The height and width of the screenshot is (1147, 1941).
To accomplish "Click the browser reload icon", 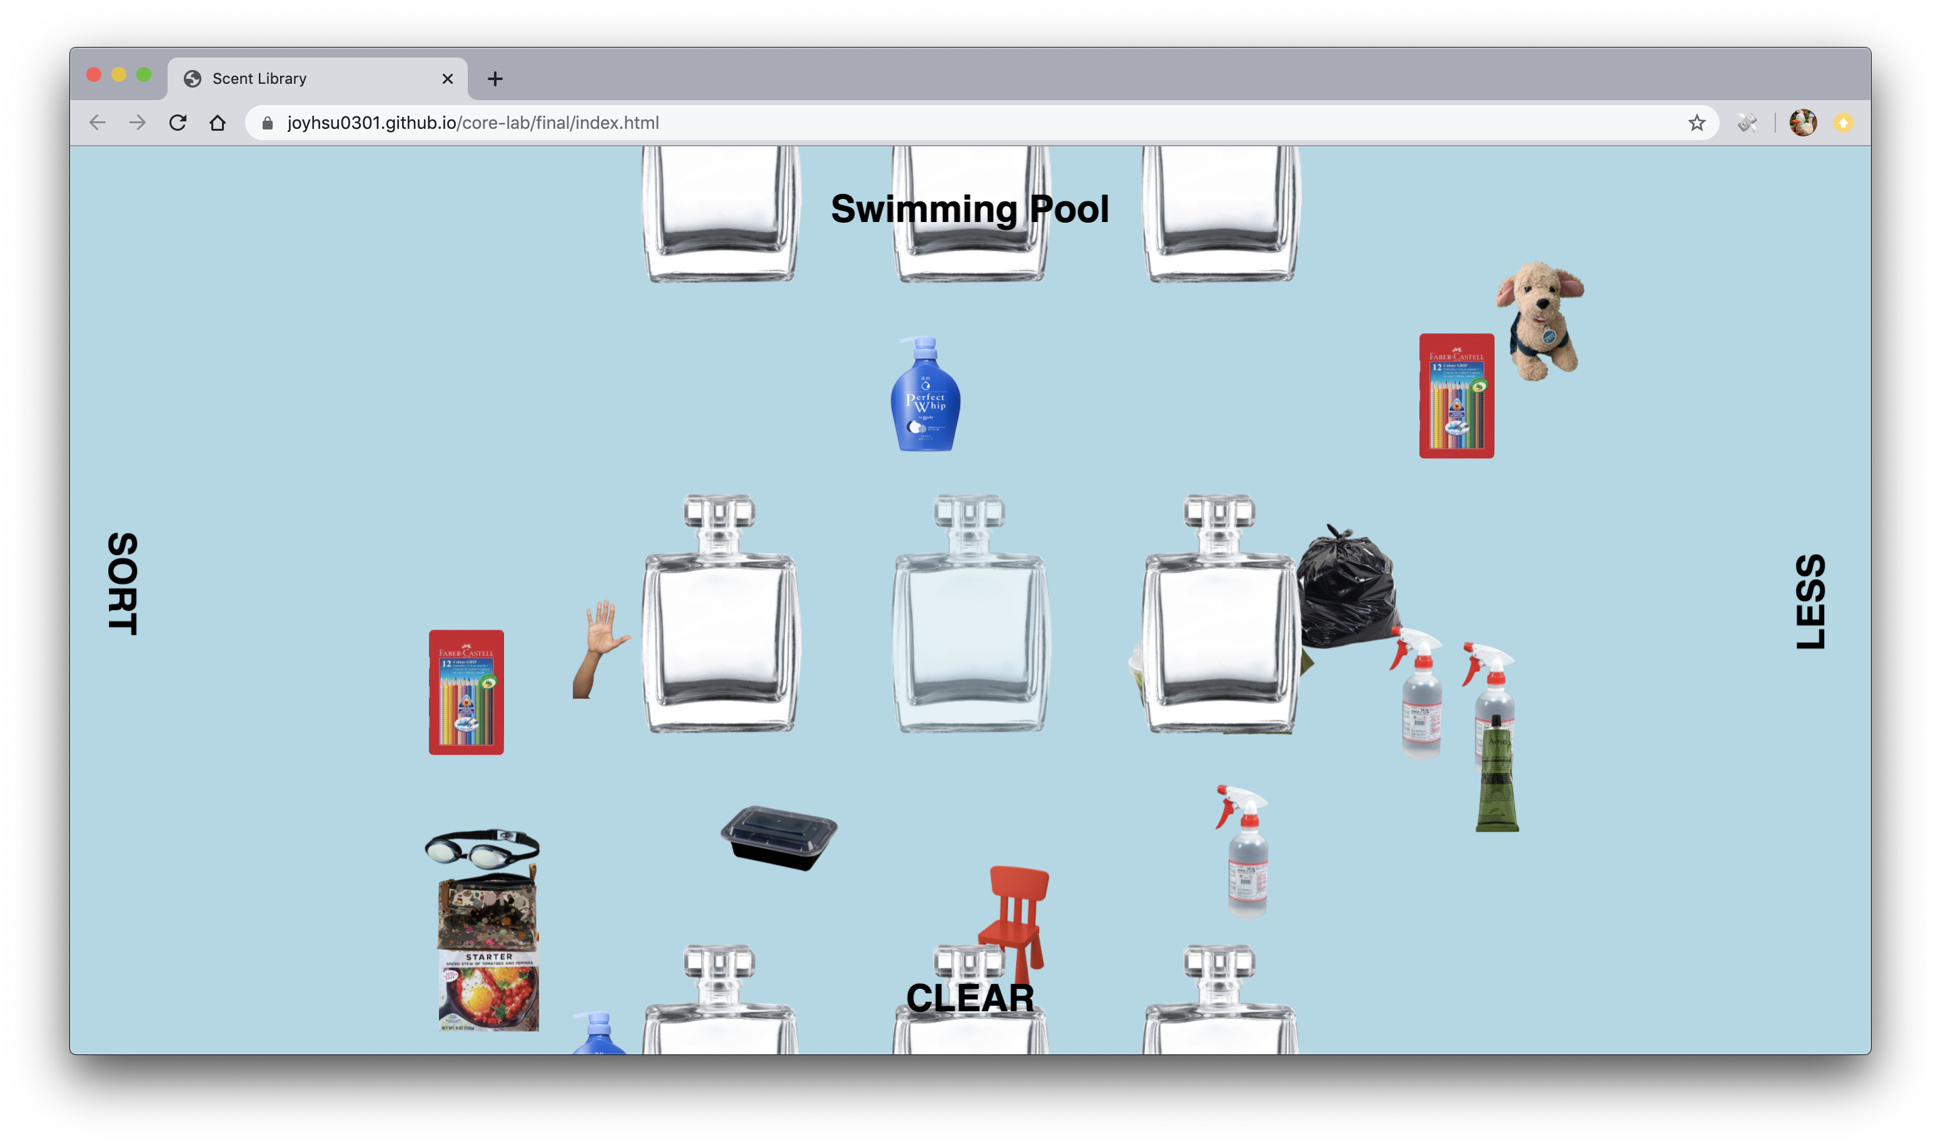I will tap(178, 123).
